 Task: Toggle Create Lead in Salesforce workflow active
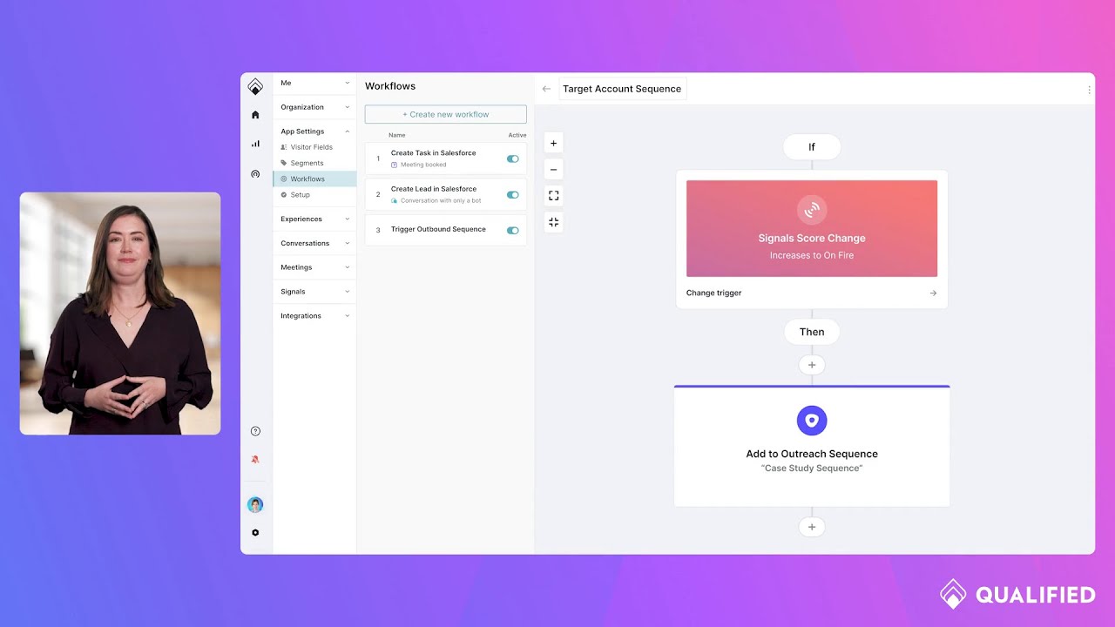513,195
